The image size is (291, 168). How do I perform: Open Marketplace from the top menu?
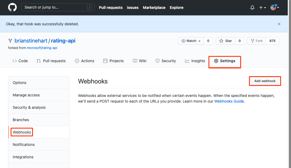click(x=154, y=7)
